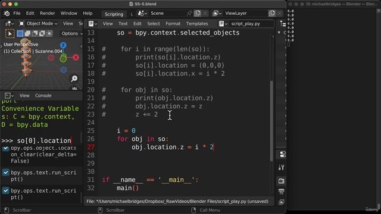Open the Templates menu
Screen dimensions: 381x214
(197, 24)
